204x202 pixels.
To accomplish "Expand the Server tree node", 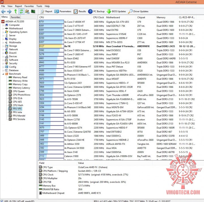I will pyautogui.click(x=3, y=36).
